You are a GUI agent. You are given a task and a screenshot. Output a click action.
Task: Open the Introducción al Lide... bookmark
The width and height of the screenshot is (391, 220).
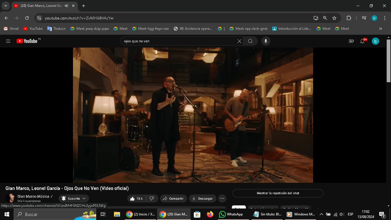click(292, 29)
